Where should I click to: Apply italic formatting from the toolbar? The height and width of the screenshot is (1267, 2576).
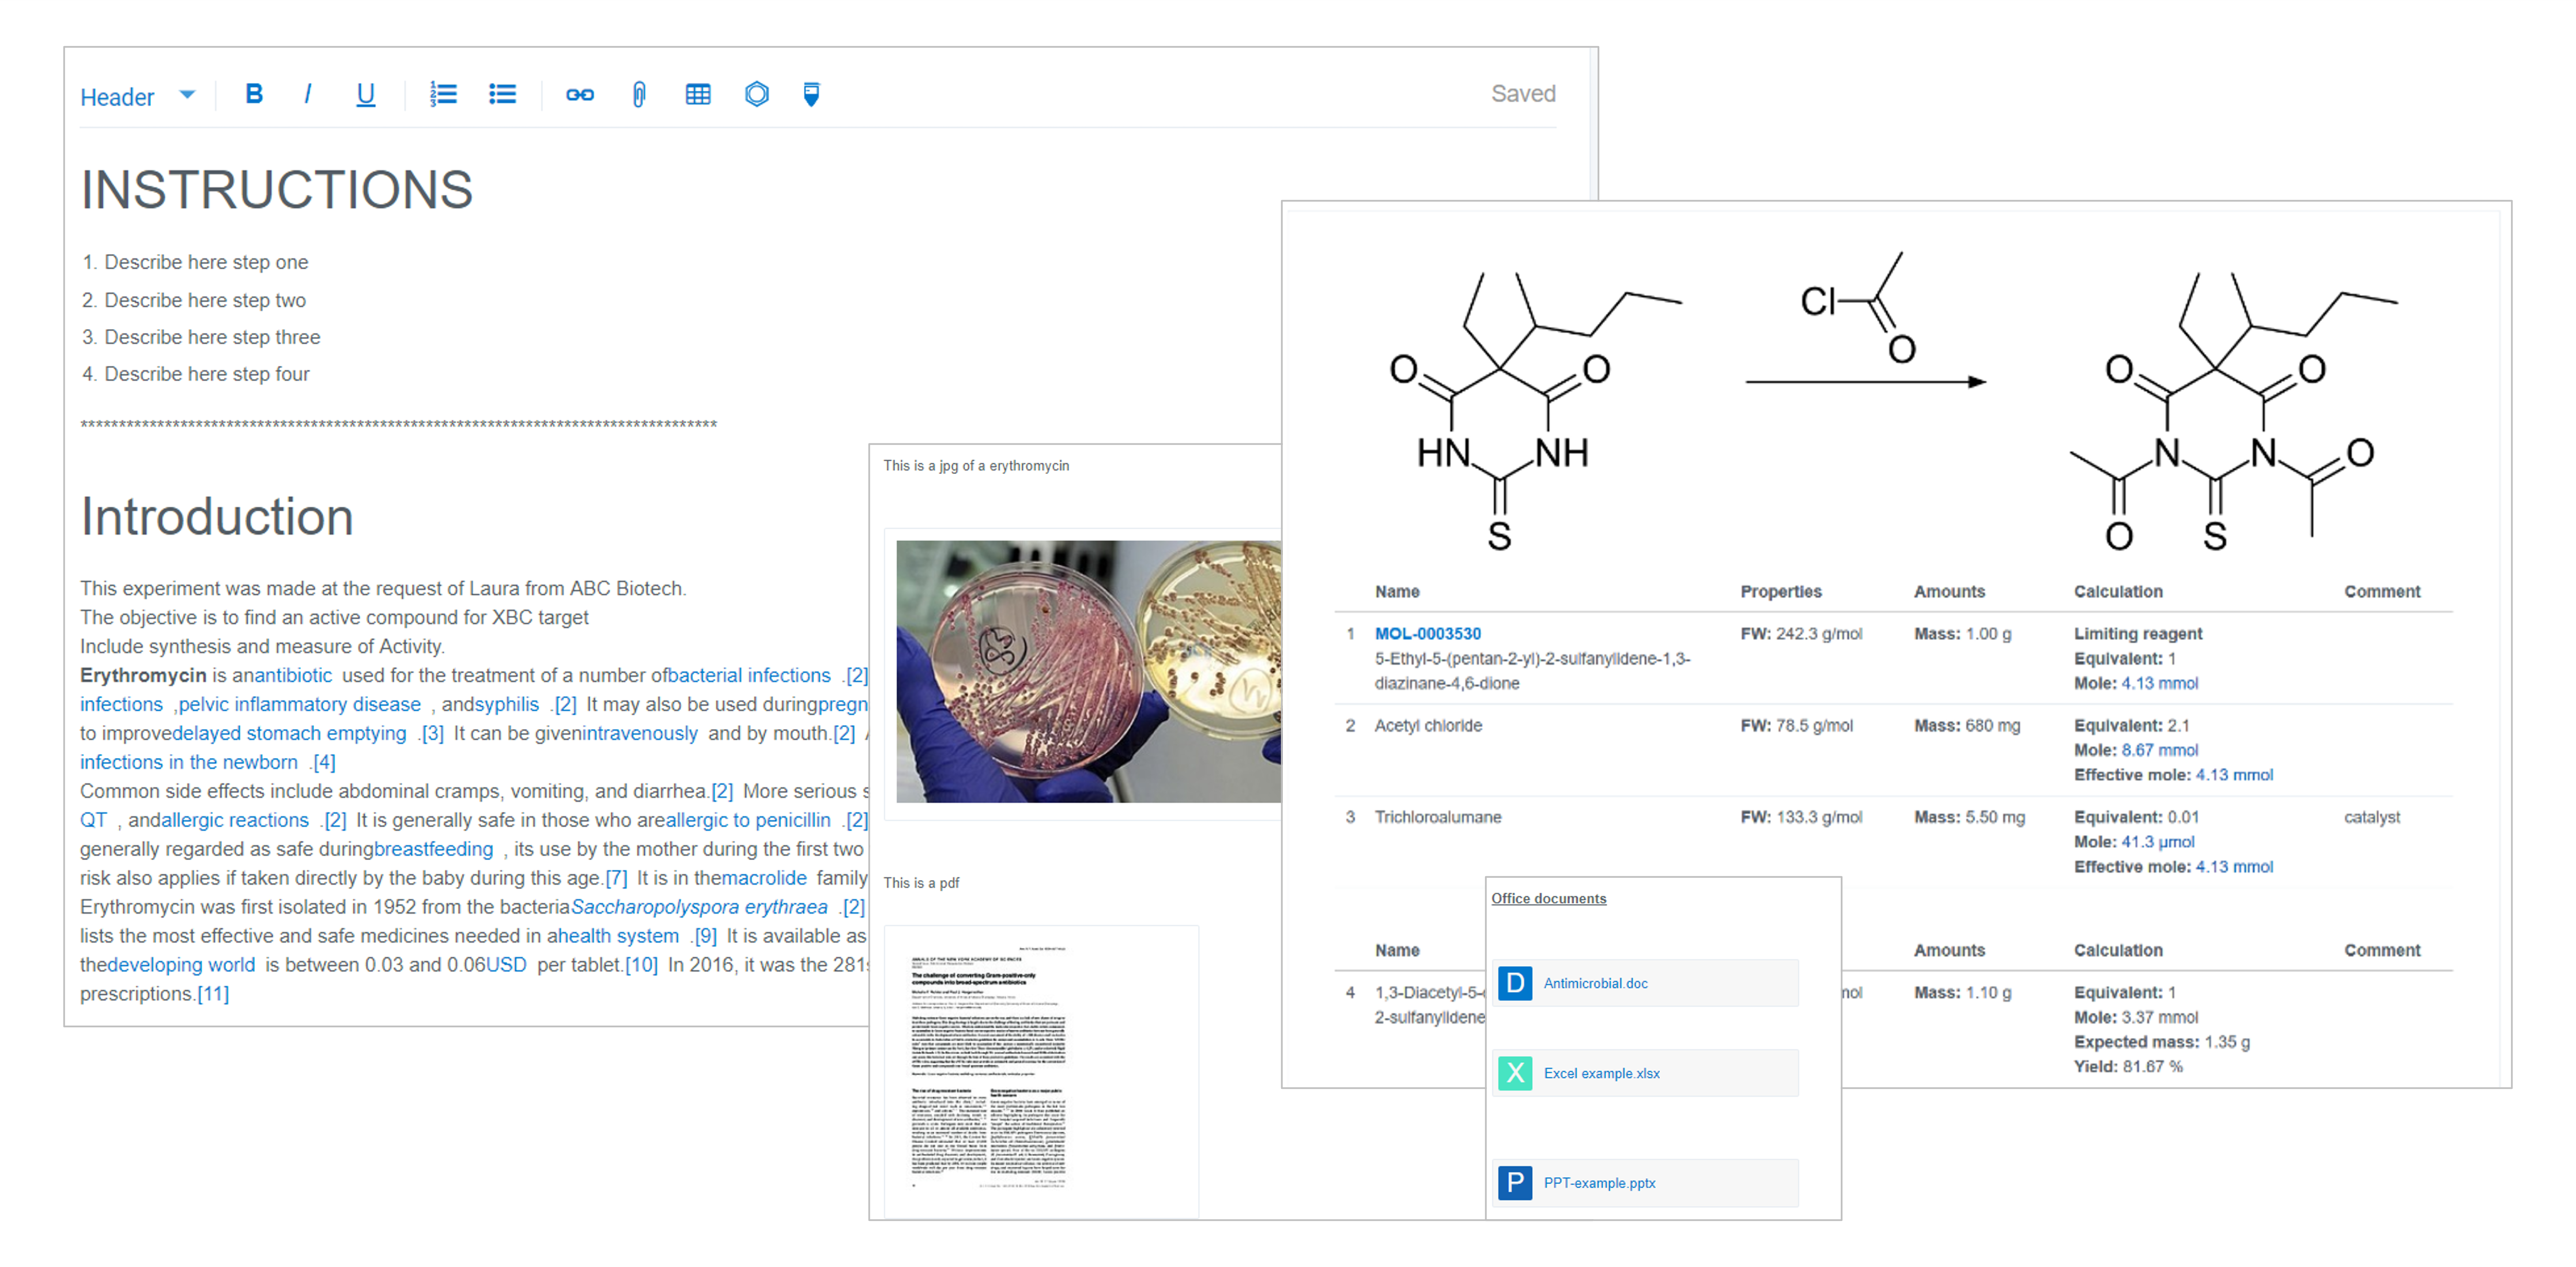[x=308, y=94]
